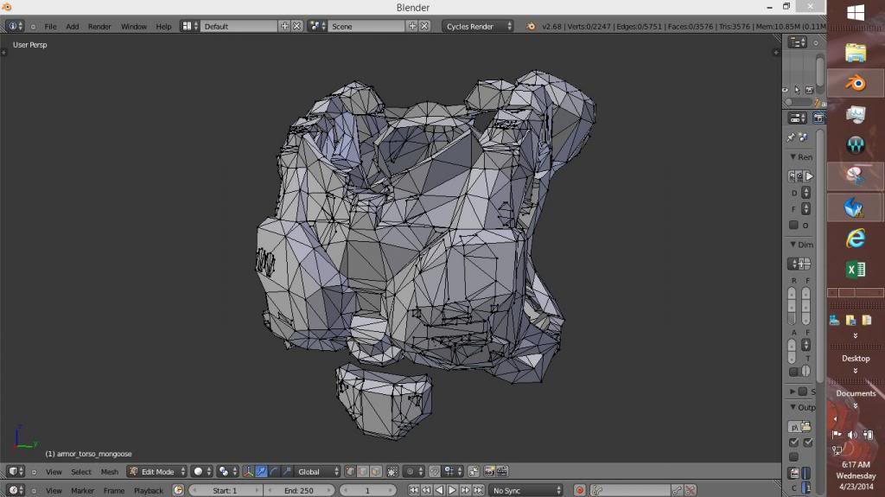Click the OpenGL render image icon
This screenshot has width=885, height=497.
coord(489,472)
